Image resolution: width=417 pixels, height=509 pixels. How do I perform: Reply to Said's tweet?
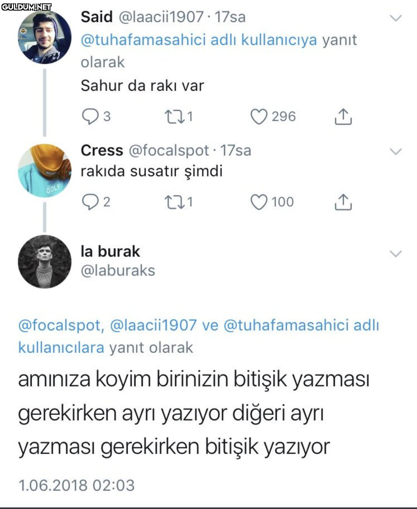[x=89, y=117]
